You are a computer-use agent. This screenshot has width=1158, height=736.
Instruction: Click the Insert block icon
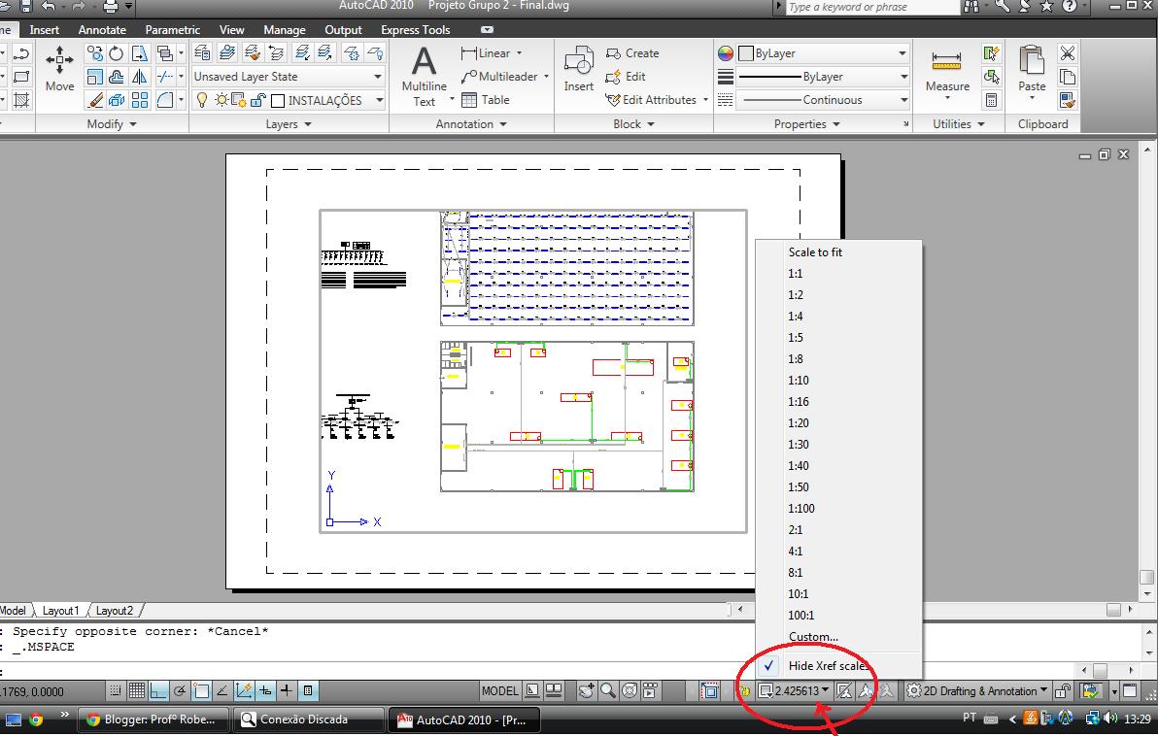(578, 69)
